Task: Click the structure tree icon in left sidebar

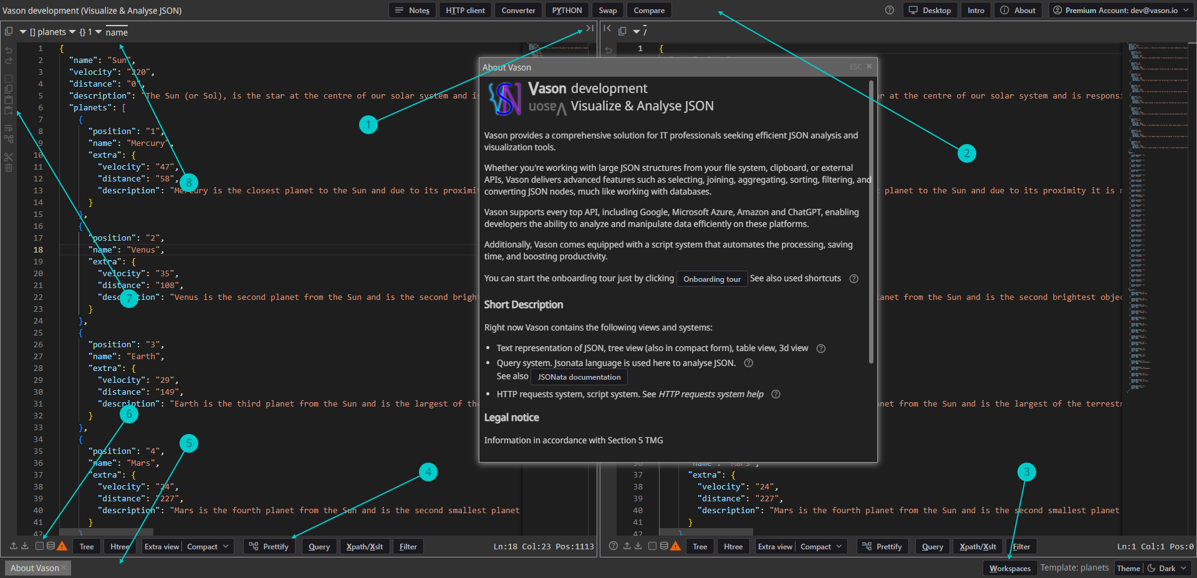Action: pos(9,139)
